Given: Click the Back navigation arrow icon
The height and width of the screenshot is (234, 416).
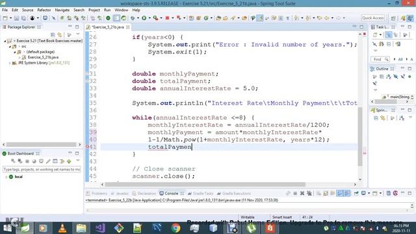Looking at the screenshot, I should [326, 18].
